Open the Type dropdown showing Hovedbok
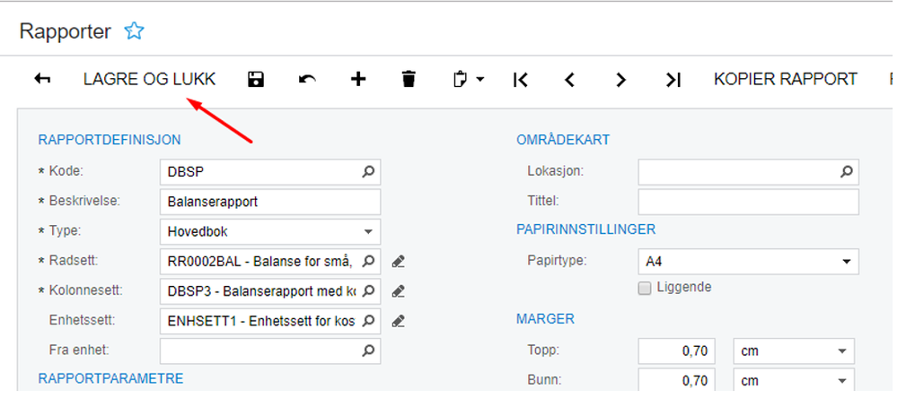The width and height of the screenshot is (897, 398). point(269,231)
